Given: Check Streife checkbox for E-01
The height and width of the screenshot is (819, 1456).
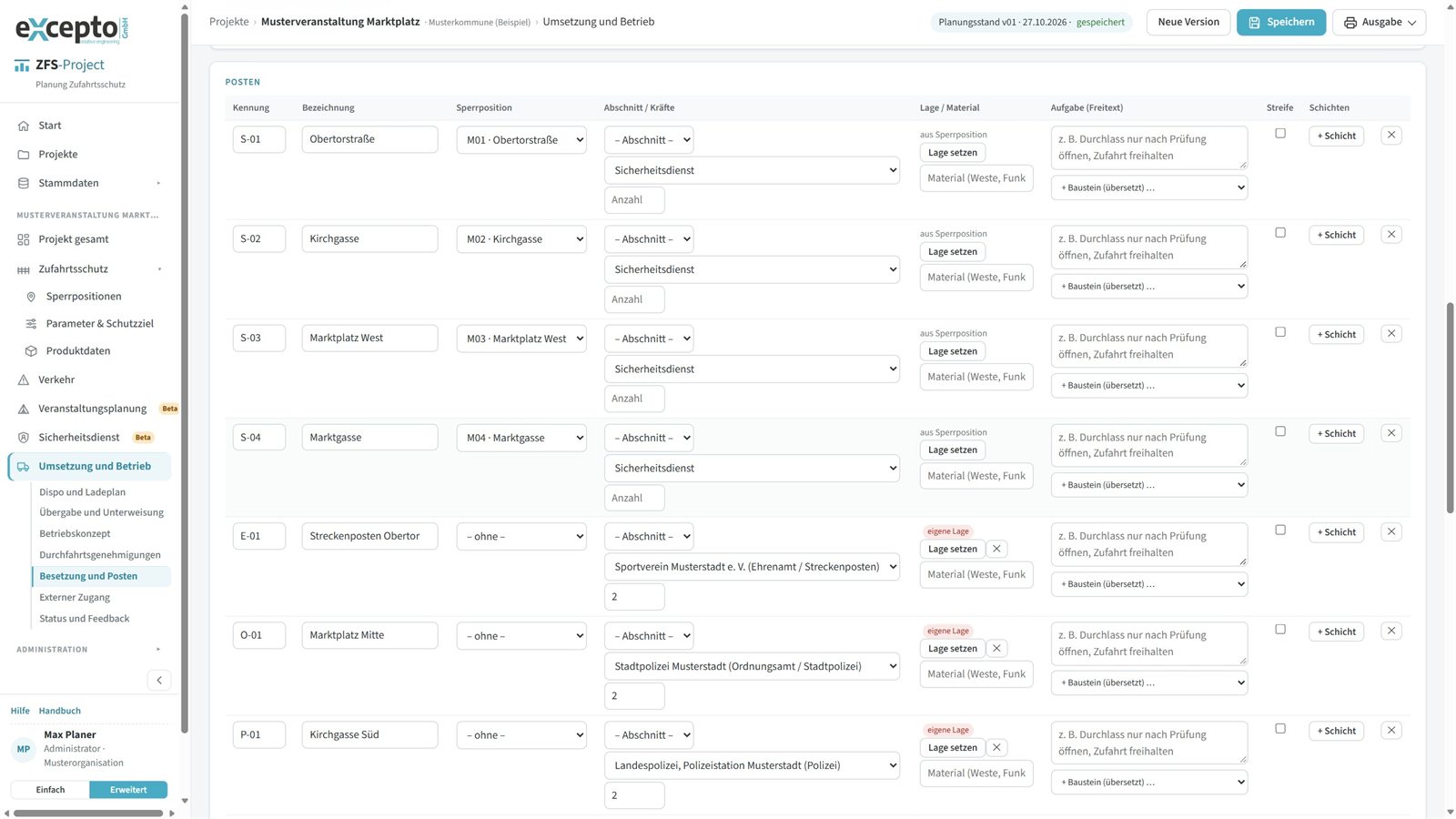Looking at the screenshot, I should tap(1280, 531).
